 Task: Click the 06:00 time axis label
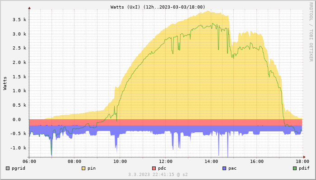click(x=29, y=162)
